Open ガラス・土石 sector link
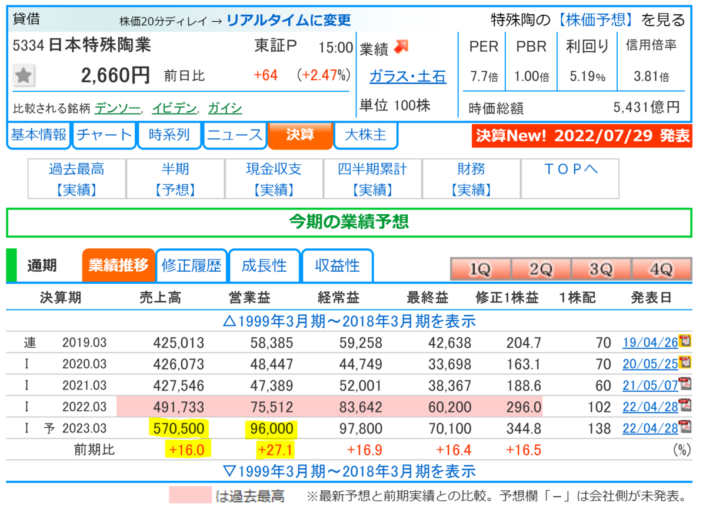706x509 pixels. click(408, 77)
